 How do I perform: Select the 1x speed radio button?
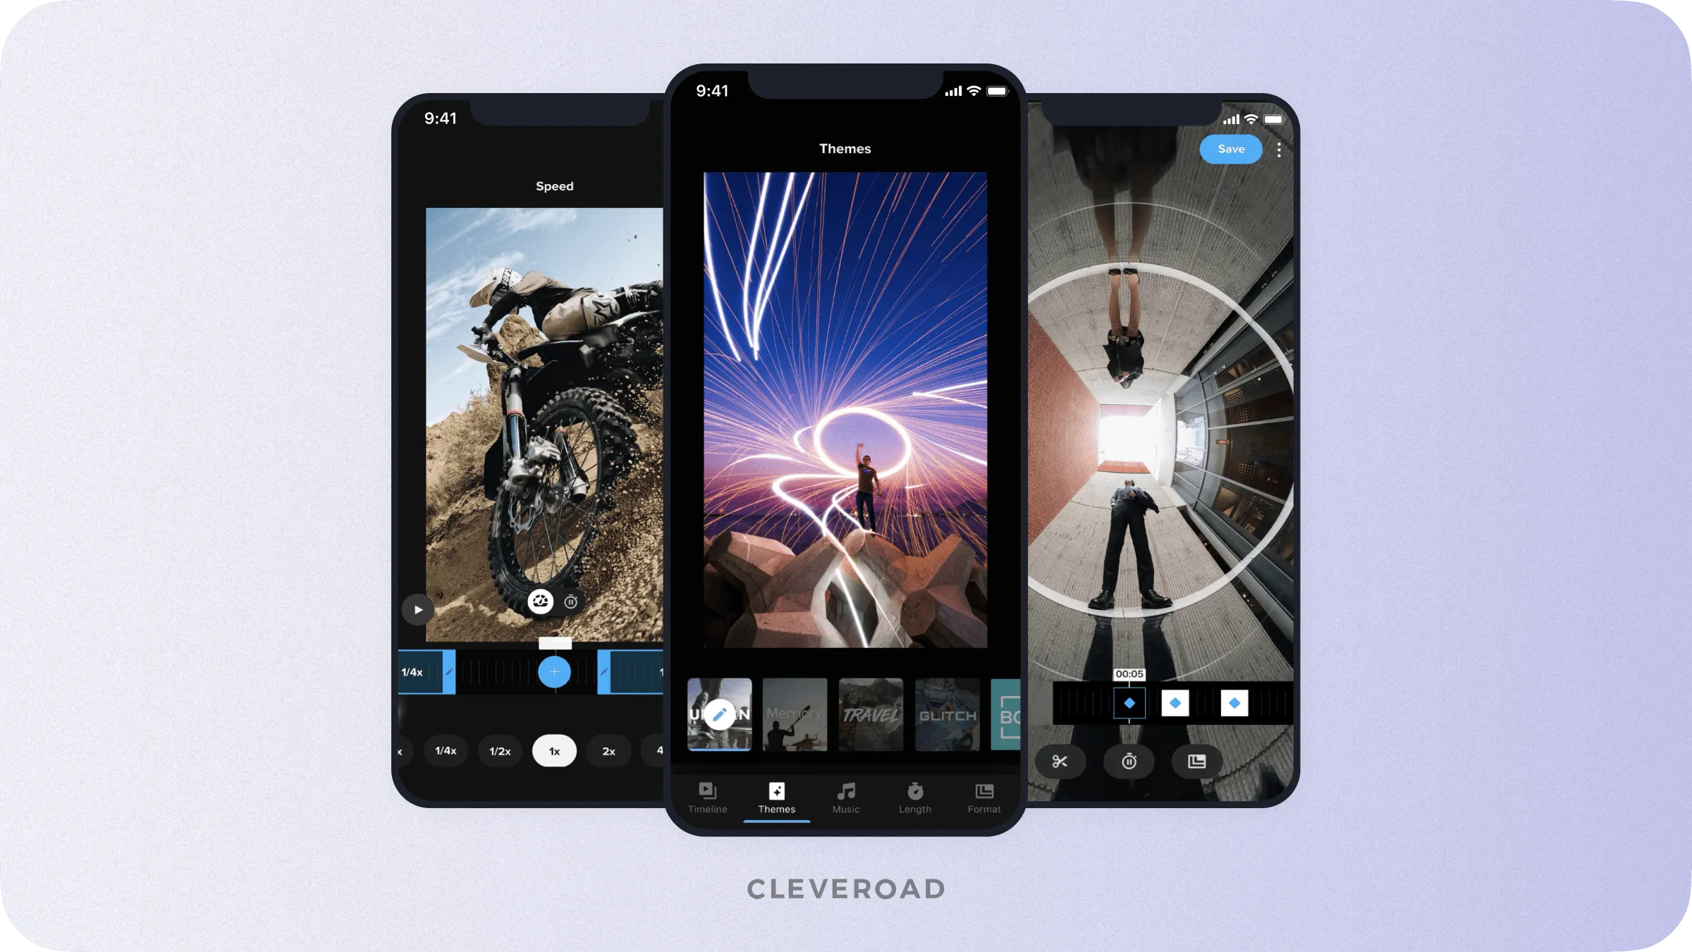point(554,750)
